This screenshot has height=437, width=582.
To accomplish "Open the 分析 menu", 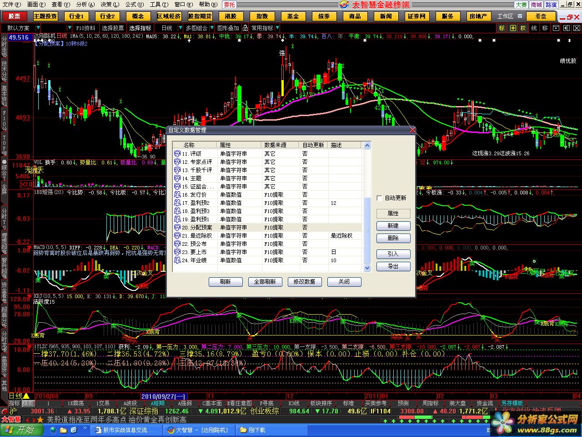I will [85, 5].
